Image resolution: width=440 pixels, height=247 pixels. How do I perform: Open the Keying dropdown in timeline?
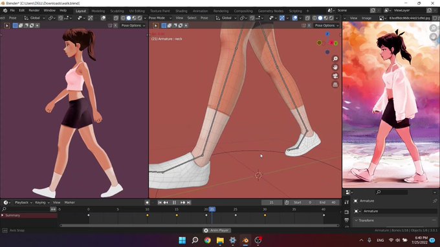coord(42,203)
